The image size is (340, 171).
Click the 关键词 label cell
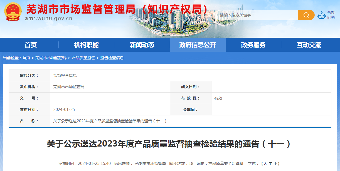(x=191, y=110)
